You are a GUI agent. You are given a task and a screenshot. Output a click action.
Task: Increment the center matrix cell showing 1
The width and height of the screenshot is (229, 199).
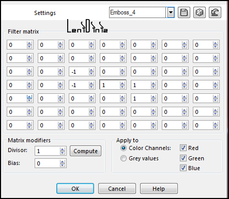pyautogui.click(x=123, y=84)
